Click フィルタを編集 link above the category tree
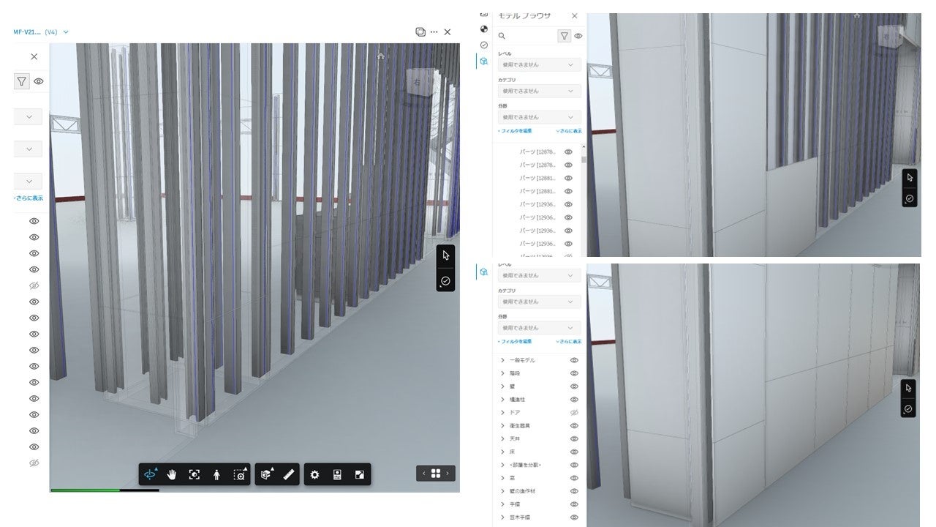 515,342
